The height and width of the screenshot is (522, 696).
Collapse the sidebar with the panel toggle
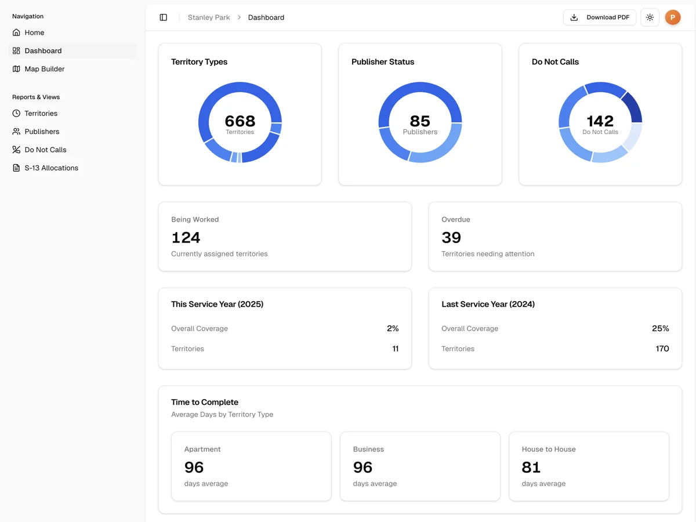163,17
